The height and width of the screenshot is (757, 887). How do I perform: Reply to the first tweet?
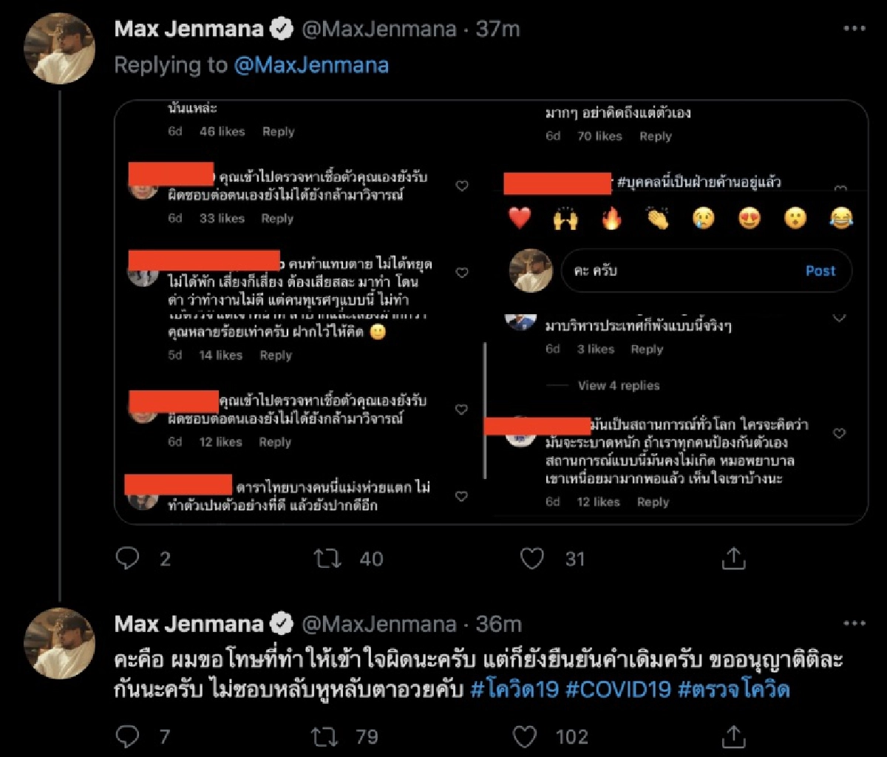click(x=128, y=559)
